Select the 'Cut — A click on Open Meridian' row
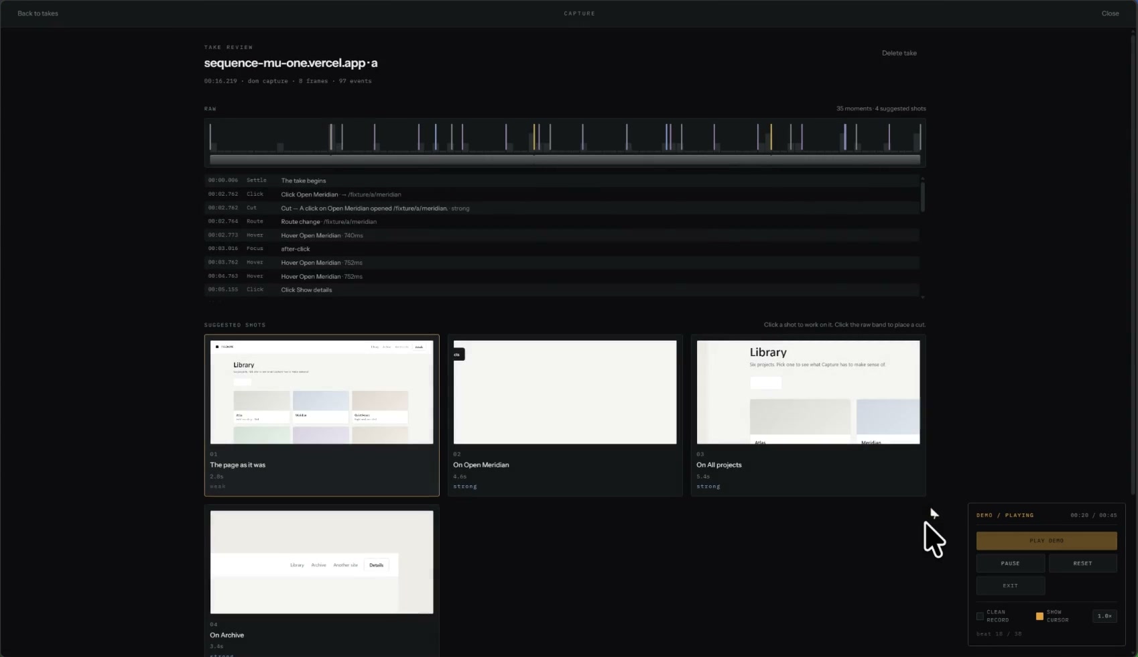The width and height of the screenshot is (1138, 657). click(562, 208)
